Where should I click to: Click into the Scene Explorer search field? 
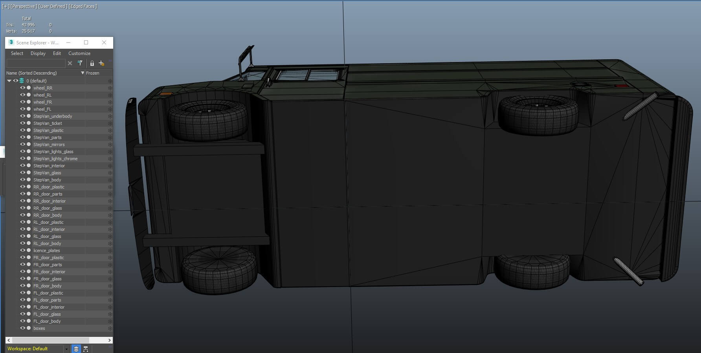tap(36, 63)
